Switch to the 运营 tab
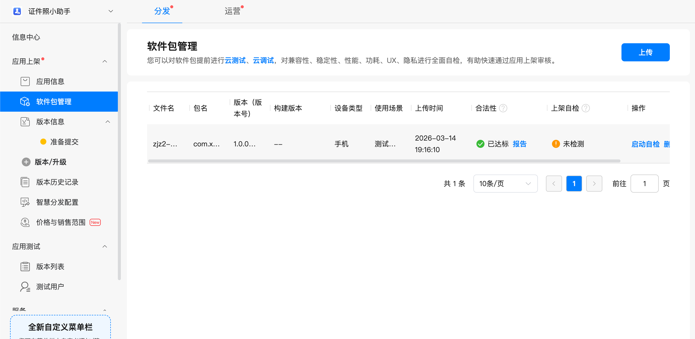This screenshot has height=339, width=695. 233,11
